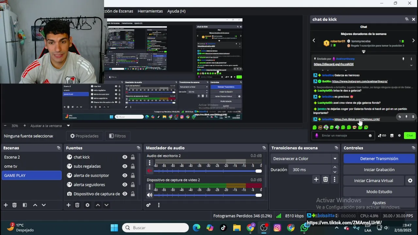
Task: Move source up in Fuentes panel
Action: pos(98,205)
